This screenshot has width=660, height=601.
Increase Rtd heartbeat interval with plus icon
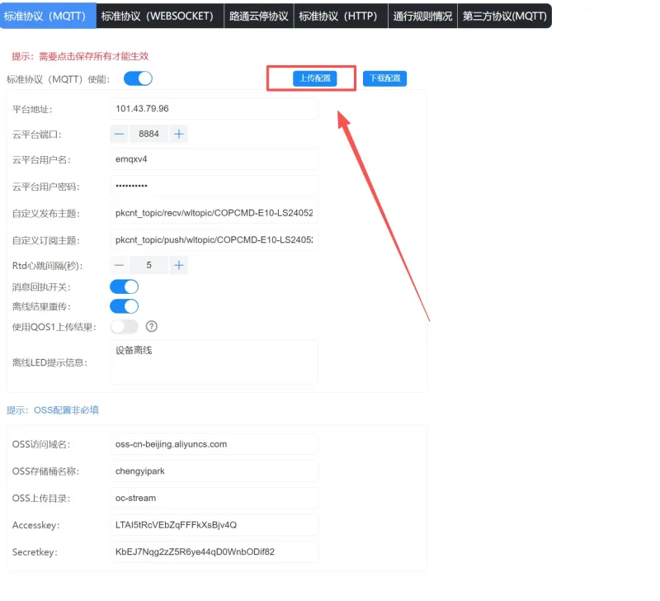tap(179, 265)
